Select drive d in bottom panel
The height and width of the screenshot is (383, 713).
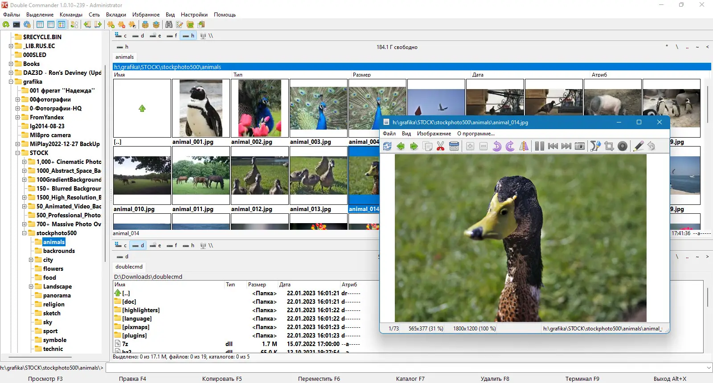tap(138, 245)
